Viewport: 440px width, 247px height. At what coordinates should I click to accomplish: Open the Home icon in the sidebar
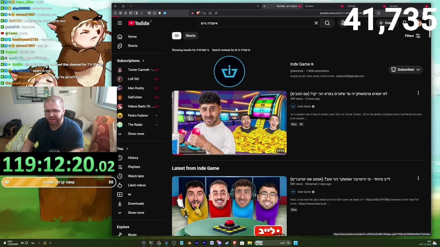[x=120, y=36]
